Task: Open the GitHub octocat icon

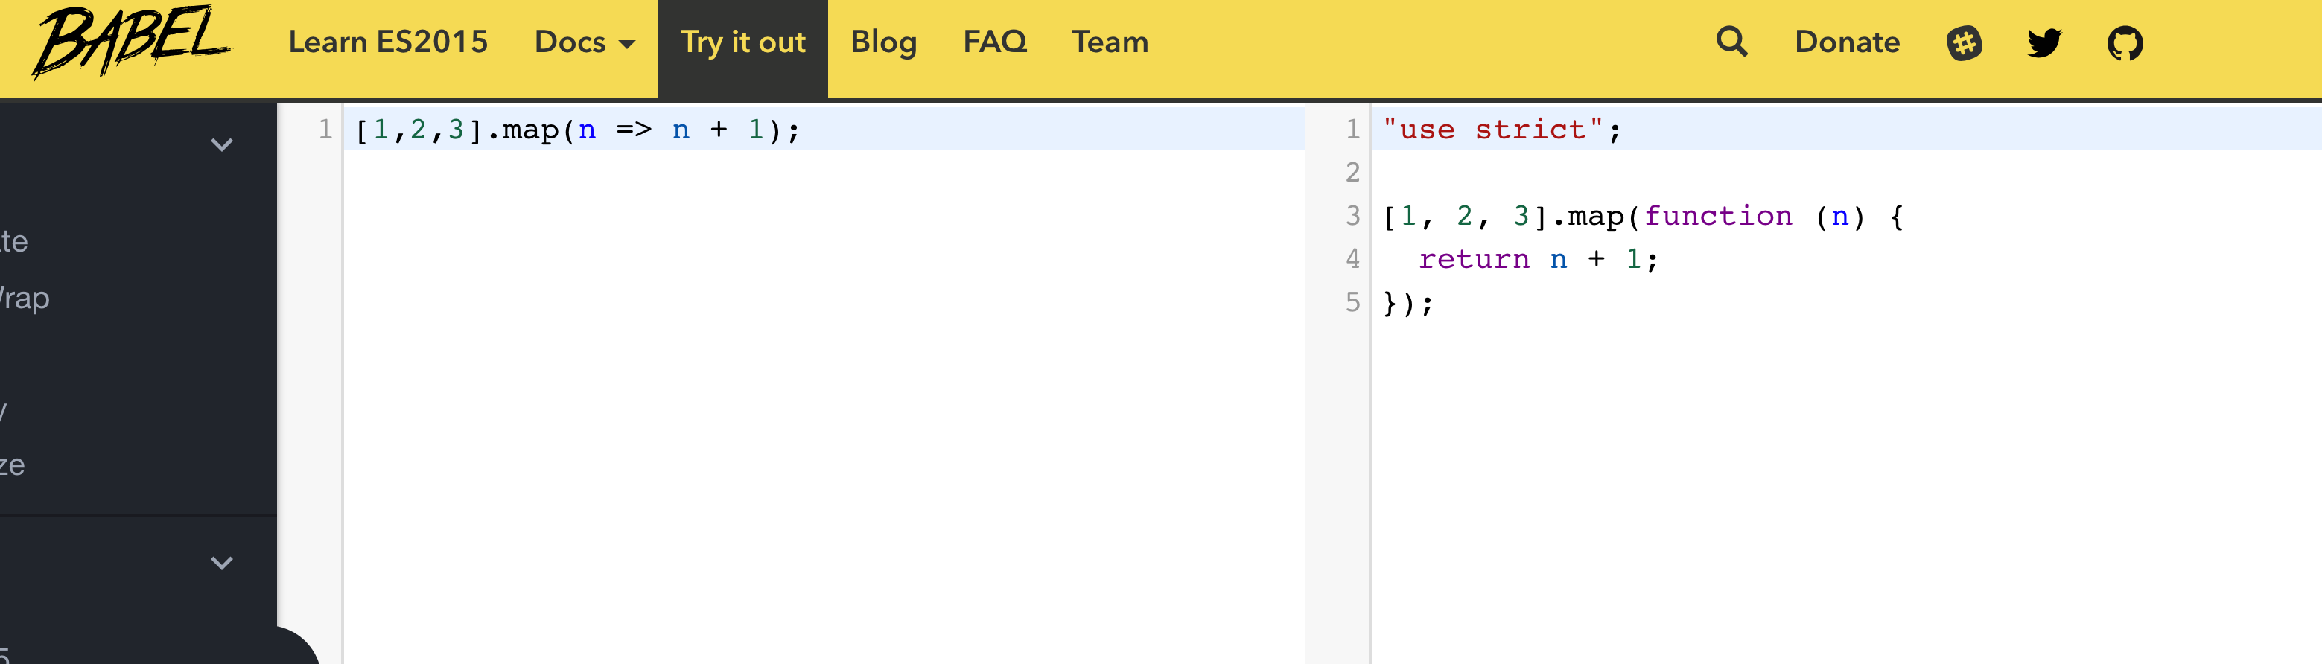Action: [2125, 43]
